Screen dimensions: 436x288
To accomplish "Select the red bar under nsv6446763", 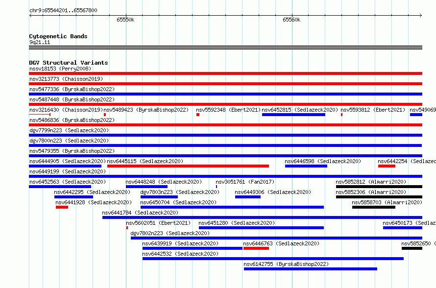I will click(x=256, y=248).
